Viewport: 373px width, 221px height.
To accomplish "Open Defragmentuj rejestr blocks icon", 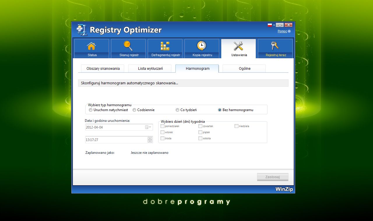I will pos(165,46).
